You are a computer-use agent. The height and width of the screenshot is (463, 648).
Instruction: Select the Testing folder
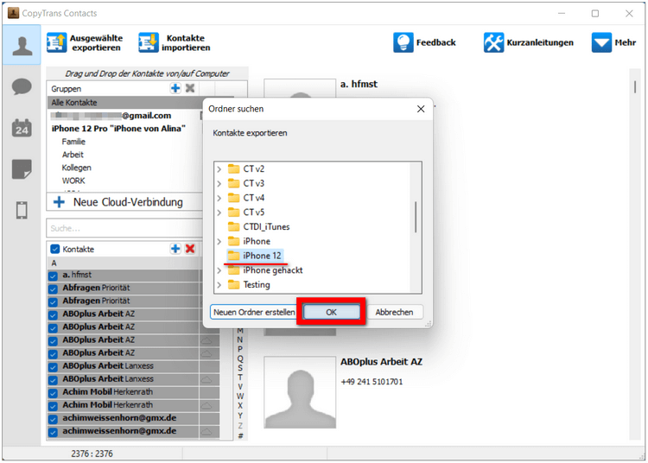249,284
